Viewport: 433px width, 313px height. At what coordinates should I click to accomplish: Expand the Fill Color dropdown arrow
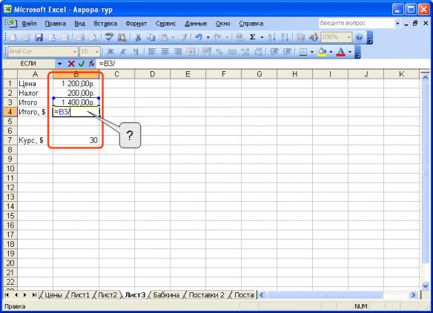coord(331,52)
